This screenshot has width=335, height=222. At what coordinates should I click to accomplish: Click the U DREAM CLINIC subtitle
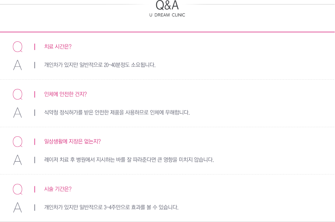[167, 15]
